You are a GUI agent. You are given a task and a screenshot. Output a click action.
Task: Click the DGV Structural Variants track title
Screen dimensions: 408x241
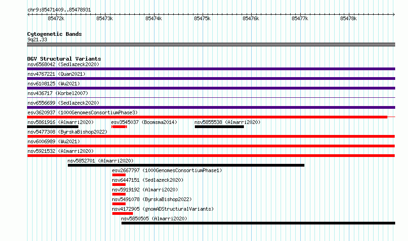[x=64, y=59]
